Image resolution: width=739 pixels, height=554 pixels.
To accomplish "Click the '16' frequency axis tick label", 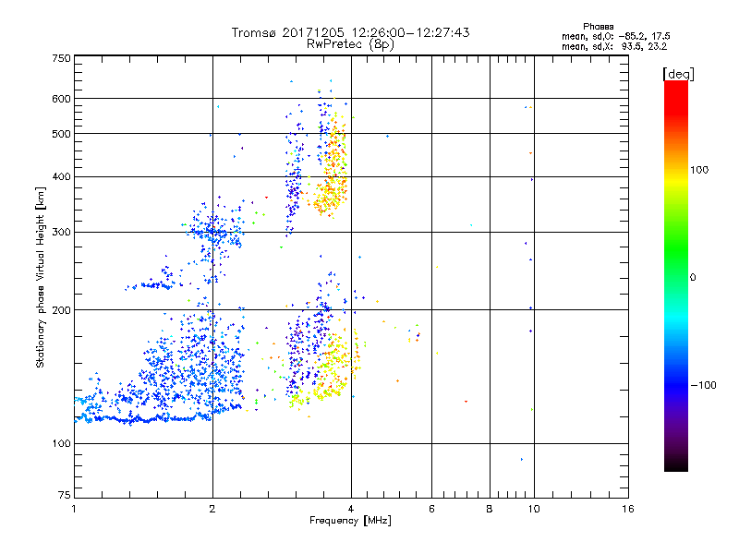I will [628, 509].
